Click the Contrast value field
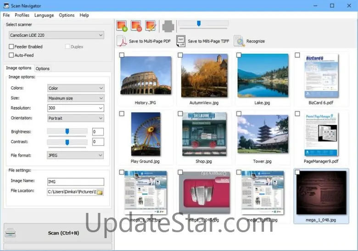This screenshot has width=358, height=251. pyautogui.click(x=98, y=142)
